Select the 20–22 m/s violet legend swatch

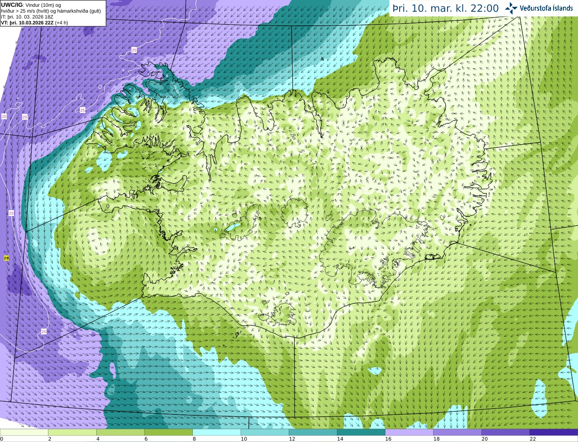coord(506,432)
